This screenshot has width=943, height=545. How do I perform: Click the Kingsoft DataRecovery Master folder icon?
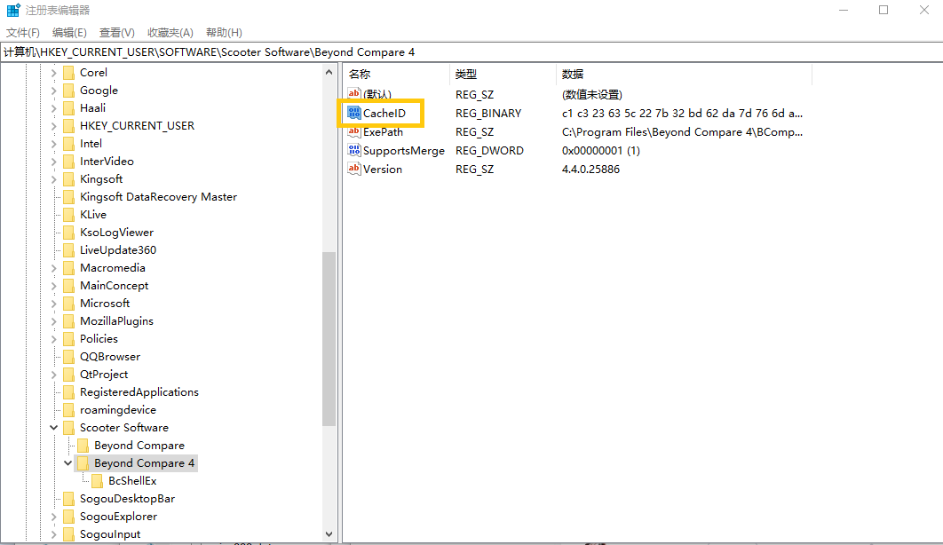pos(69,196)
